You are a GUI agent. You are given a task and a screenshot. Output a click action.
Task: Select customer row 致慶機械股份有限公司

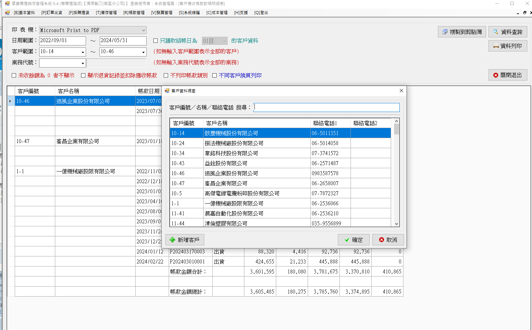(280, 133)
